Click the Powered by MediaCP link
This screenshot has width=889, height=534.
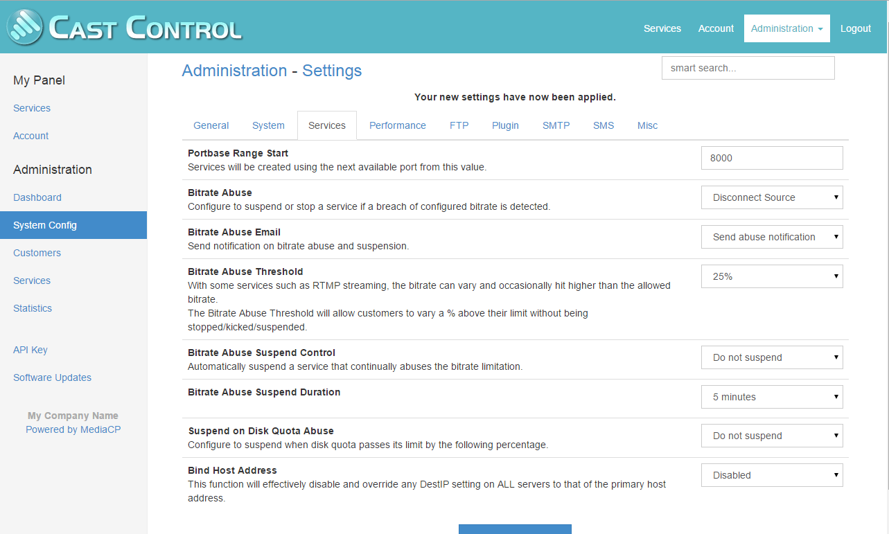click(x=73, y=429)
